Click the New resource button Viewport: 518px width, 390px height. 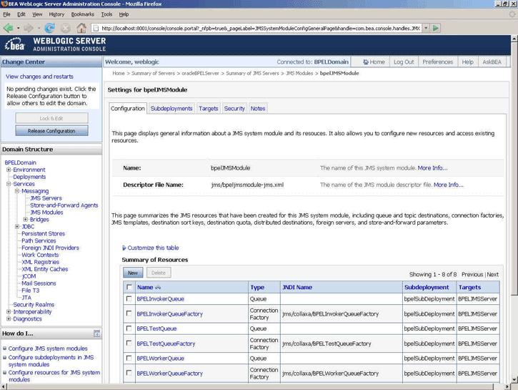[133, 273]
